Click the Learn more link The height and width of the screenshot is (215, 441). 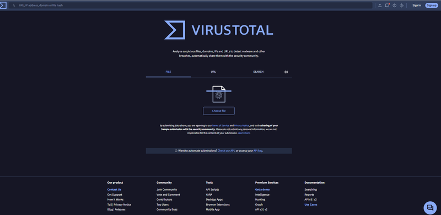244,133
